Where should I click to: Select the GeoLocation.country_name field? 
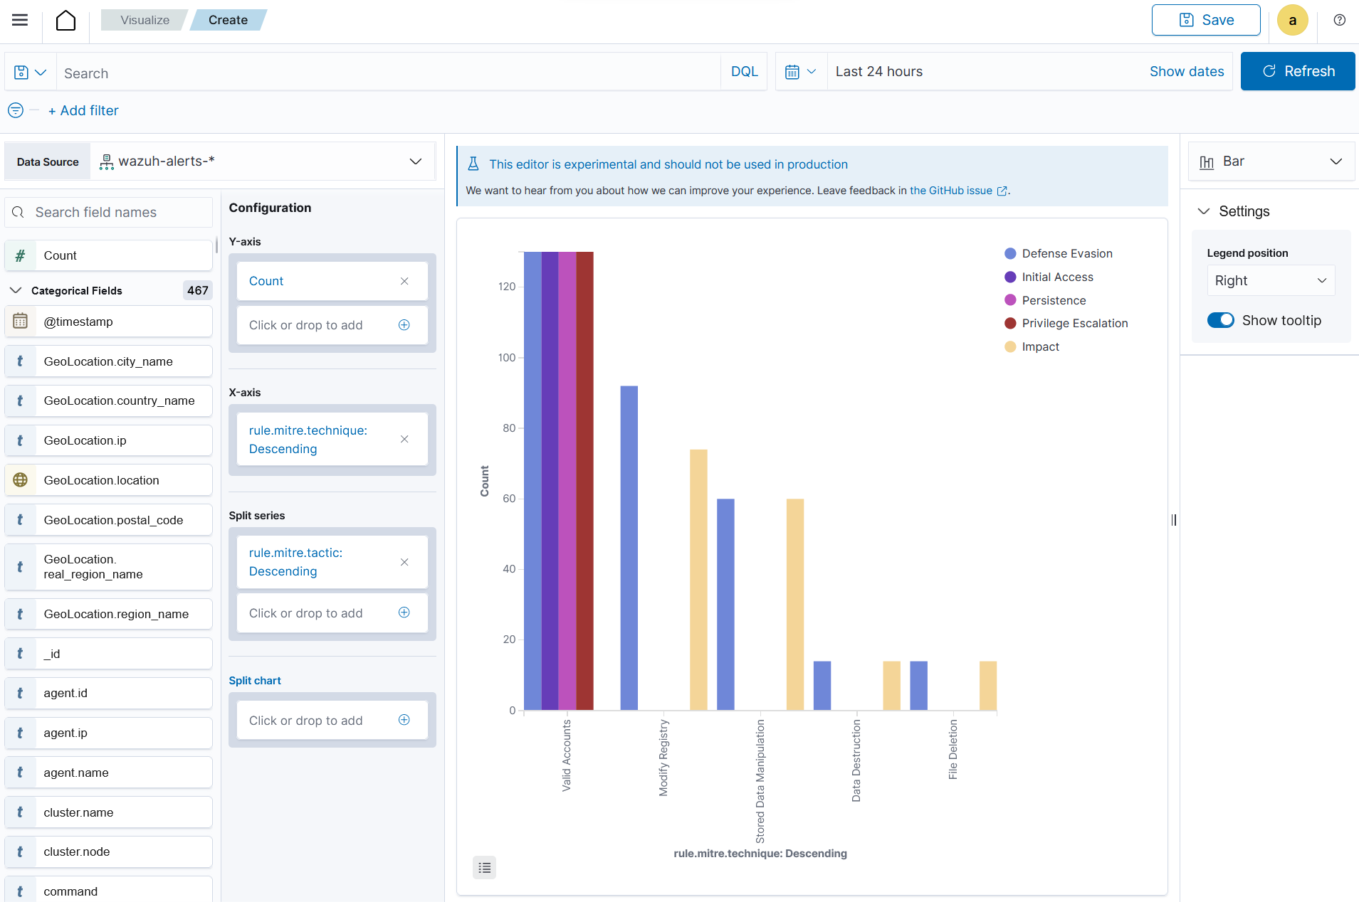coord(108,400)
